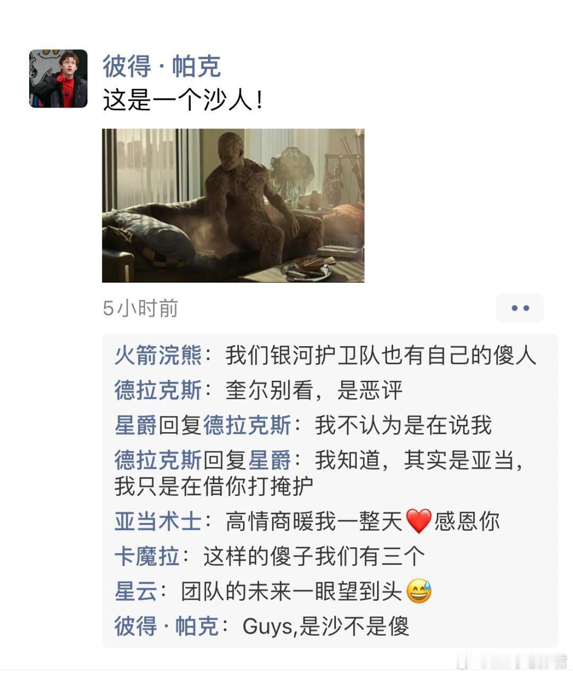573x675 pixels.
Task: Open 星爵's profile from his reply
Action: coord(136,425)
